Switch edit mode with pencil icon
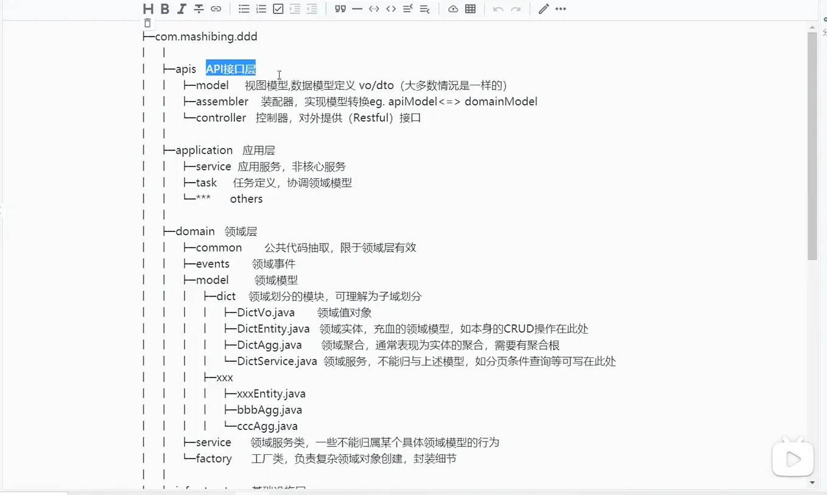This screenshot has width=827, height=495. click(543, 9)
